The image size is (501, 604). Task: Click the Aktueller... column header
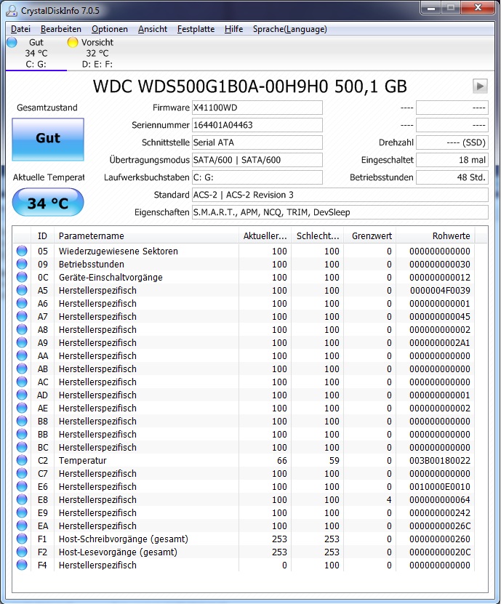265,235
